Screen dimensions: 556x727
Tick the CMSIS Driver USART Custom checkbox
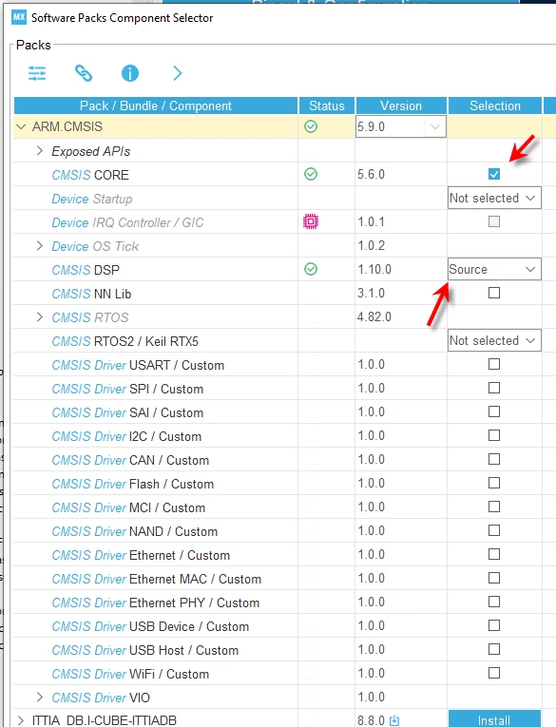click(494, 364)
